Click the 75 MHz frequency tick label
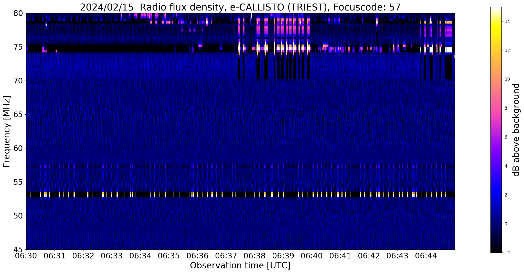The height and width of the screenshot is (273, 524). click(x=18, y=47)
